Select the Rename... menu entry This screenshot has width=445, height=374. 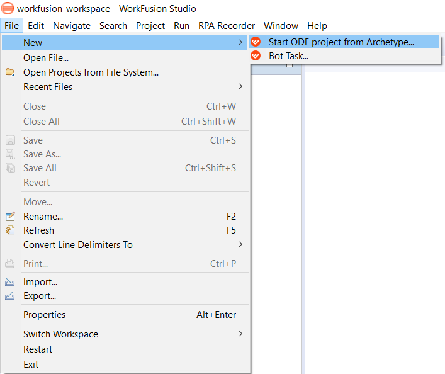click(125, 217)
